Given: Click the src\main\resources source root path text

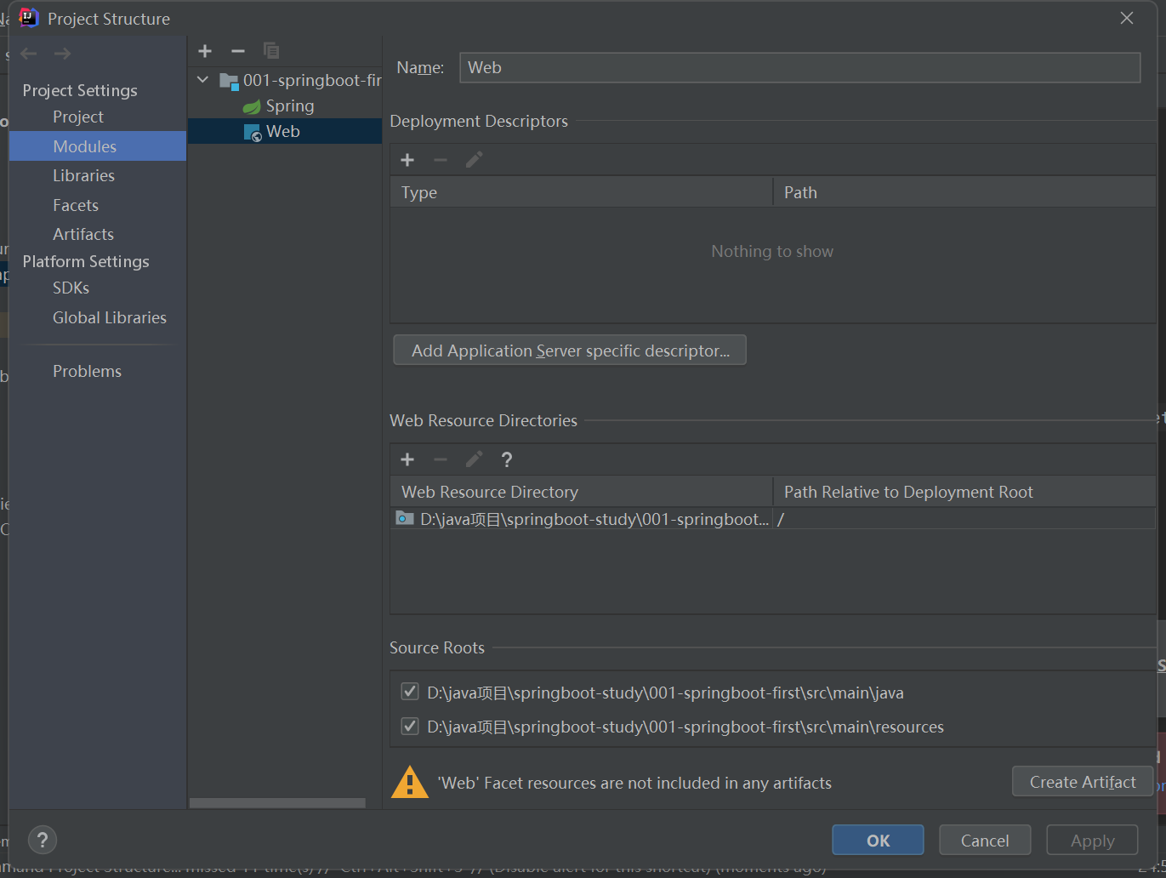Looking at the screenshot, I should pyautogui.click(x=685, y=727).
